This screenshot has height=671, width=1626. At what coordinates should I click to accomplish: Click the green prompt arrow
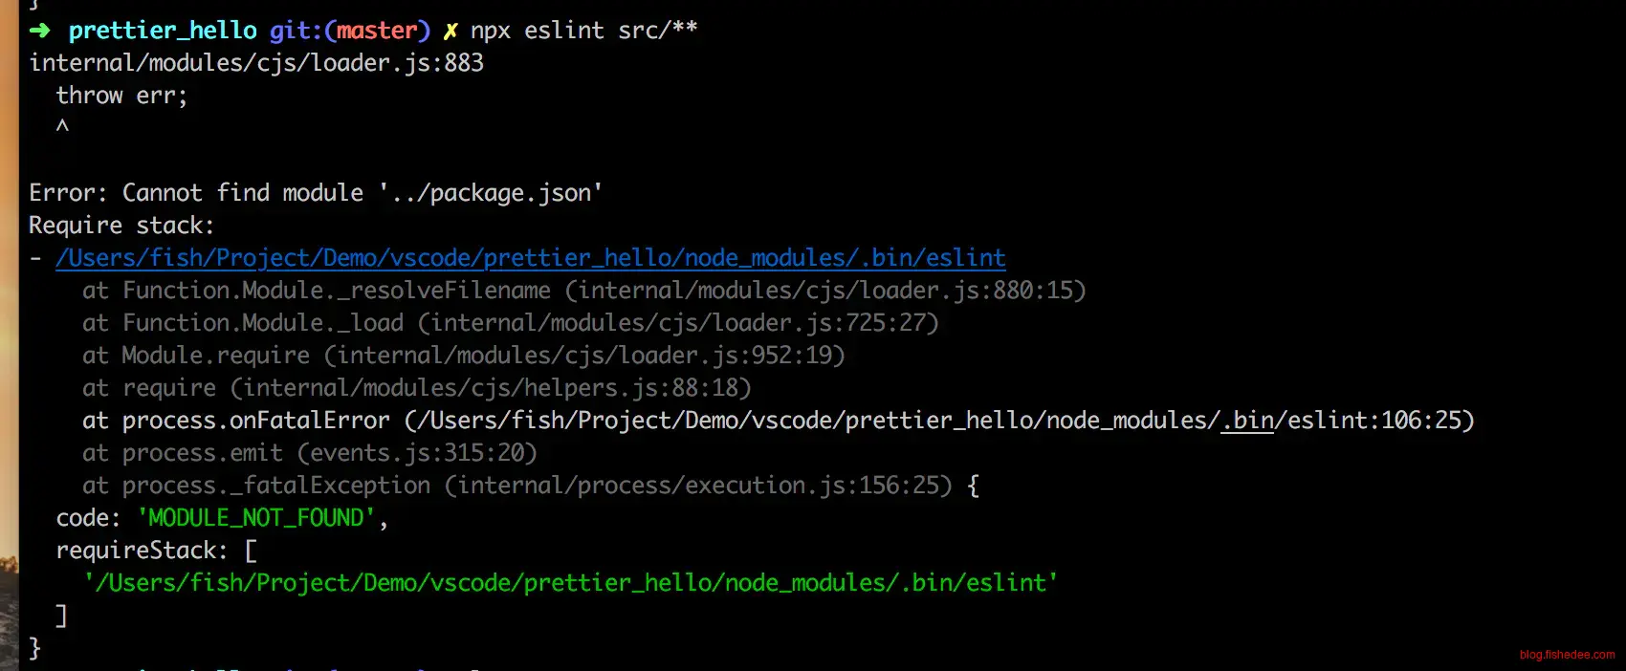tap(40, 31)
